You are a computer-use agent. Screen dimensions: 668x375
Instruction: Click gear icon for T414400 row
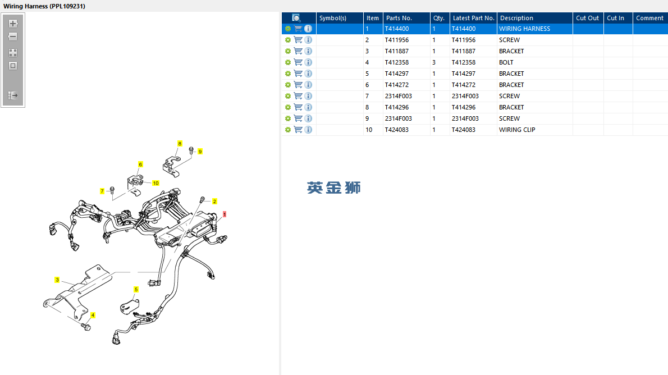click(288, 29)
